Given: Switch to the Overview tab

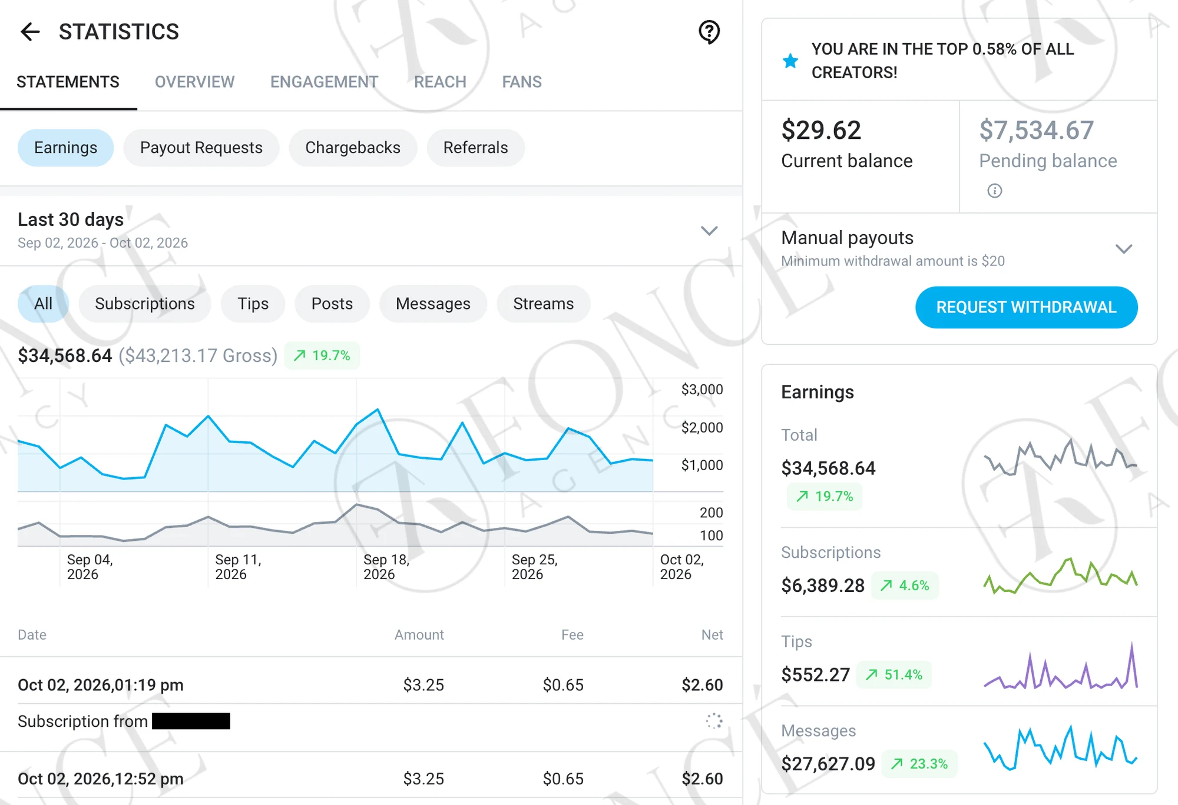Looking at the screenshot, I should coord(194,82).
